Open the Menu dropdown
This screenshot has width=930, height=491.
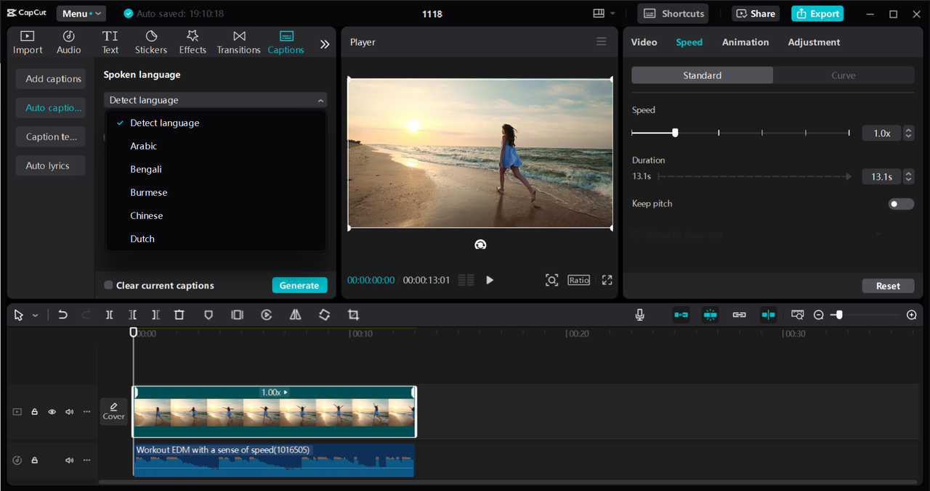(81, 14)
